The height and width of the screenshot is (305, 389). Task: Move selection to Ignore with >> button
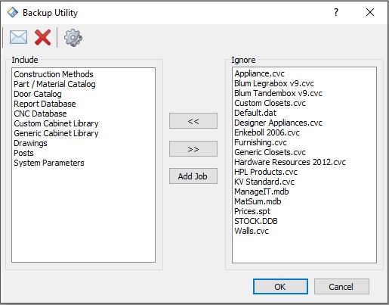click(x=193, y=149)
